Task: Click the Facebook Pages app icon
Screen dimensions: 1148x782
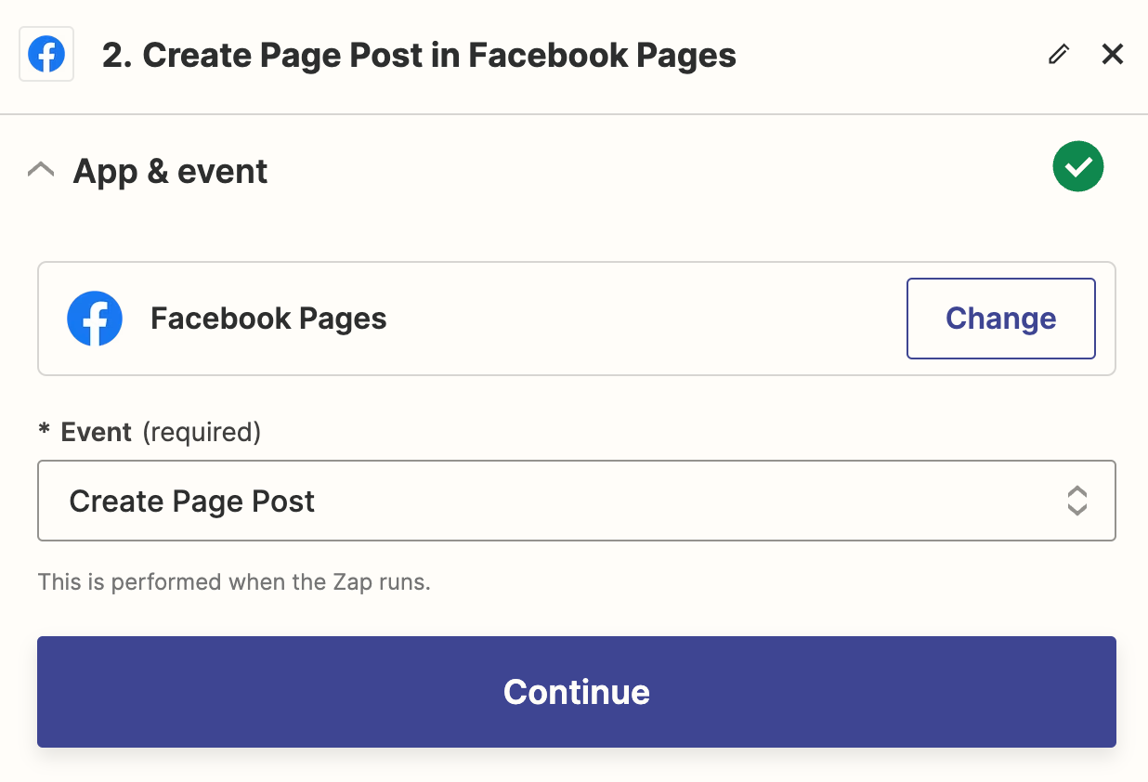Action: (x=95, y=319)
